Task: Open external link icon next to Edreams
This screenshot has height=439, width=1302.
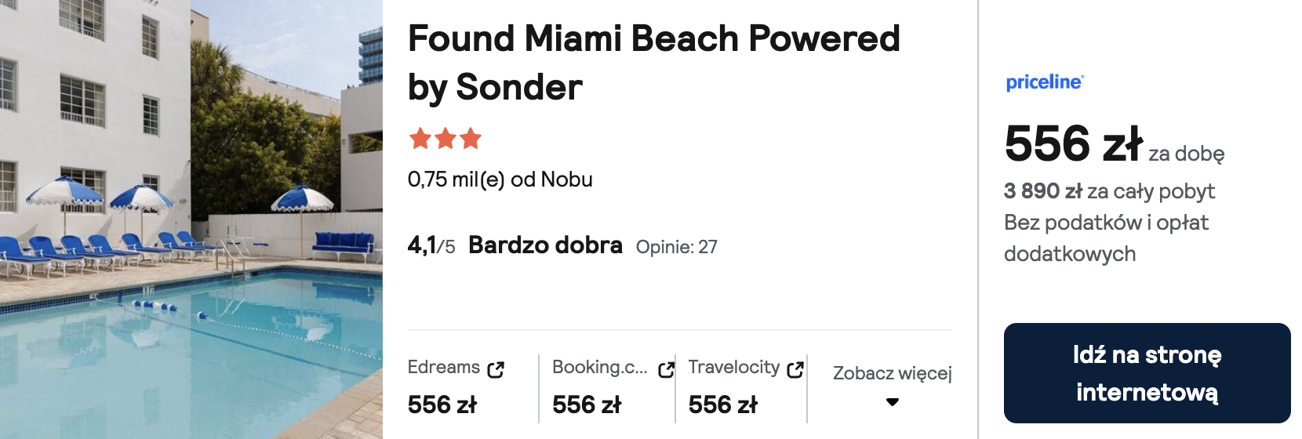Action: tap(496, 369)
